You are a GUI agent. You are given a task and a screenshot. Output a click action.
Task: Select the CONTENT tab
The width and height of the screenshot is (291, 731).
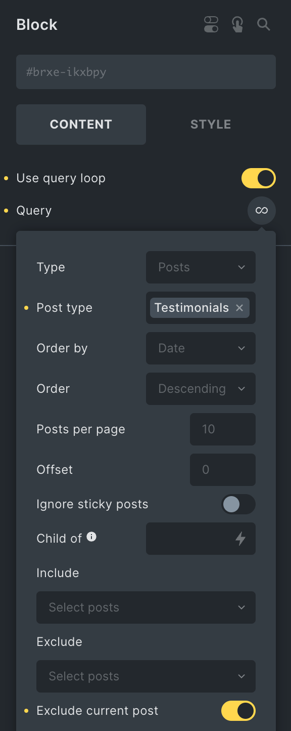pos(81,124)
